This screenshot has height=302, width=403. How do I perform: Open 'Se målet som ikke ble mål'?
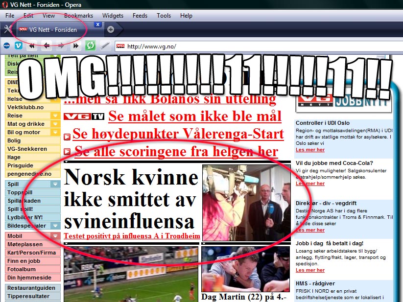[195, 116]
